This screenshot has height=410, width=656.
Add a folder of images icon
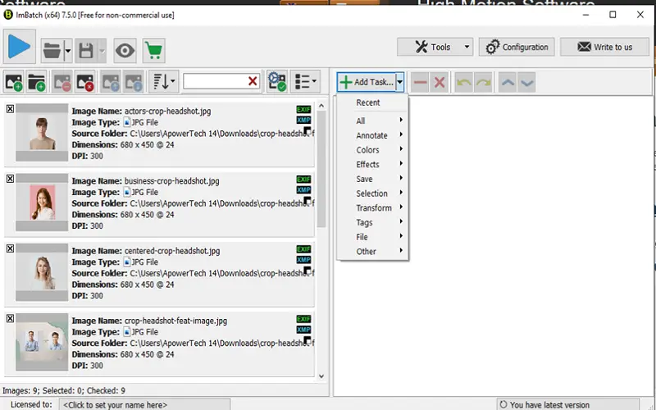(x=36, y=81)
